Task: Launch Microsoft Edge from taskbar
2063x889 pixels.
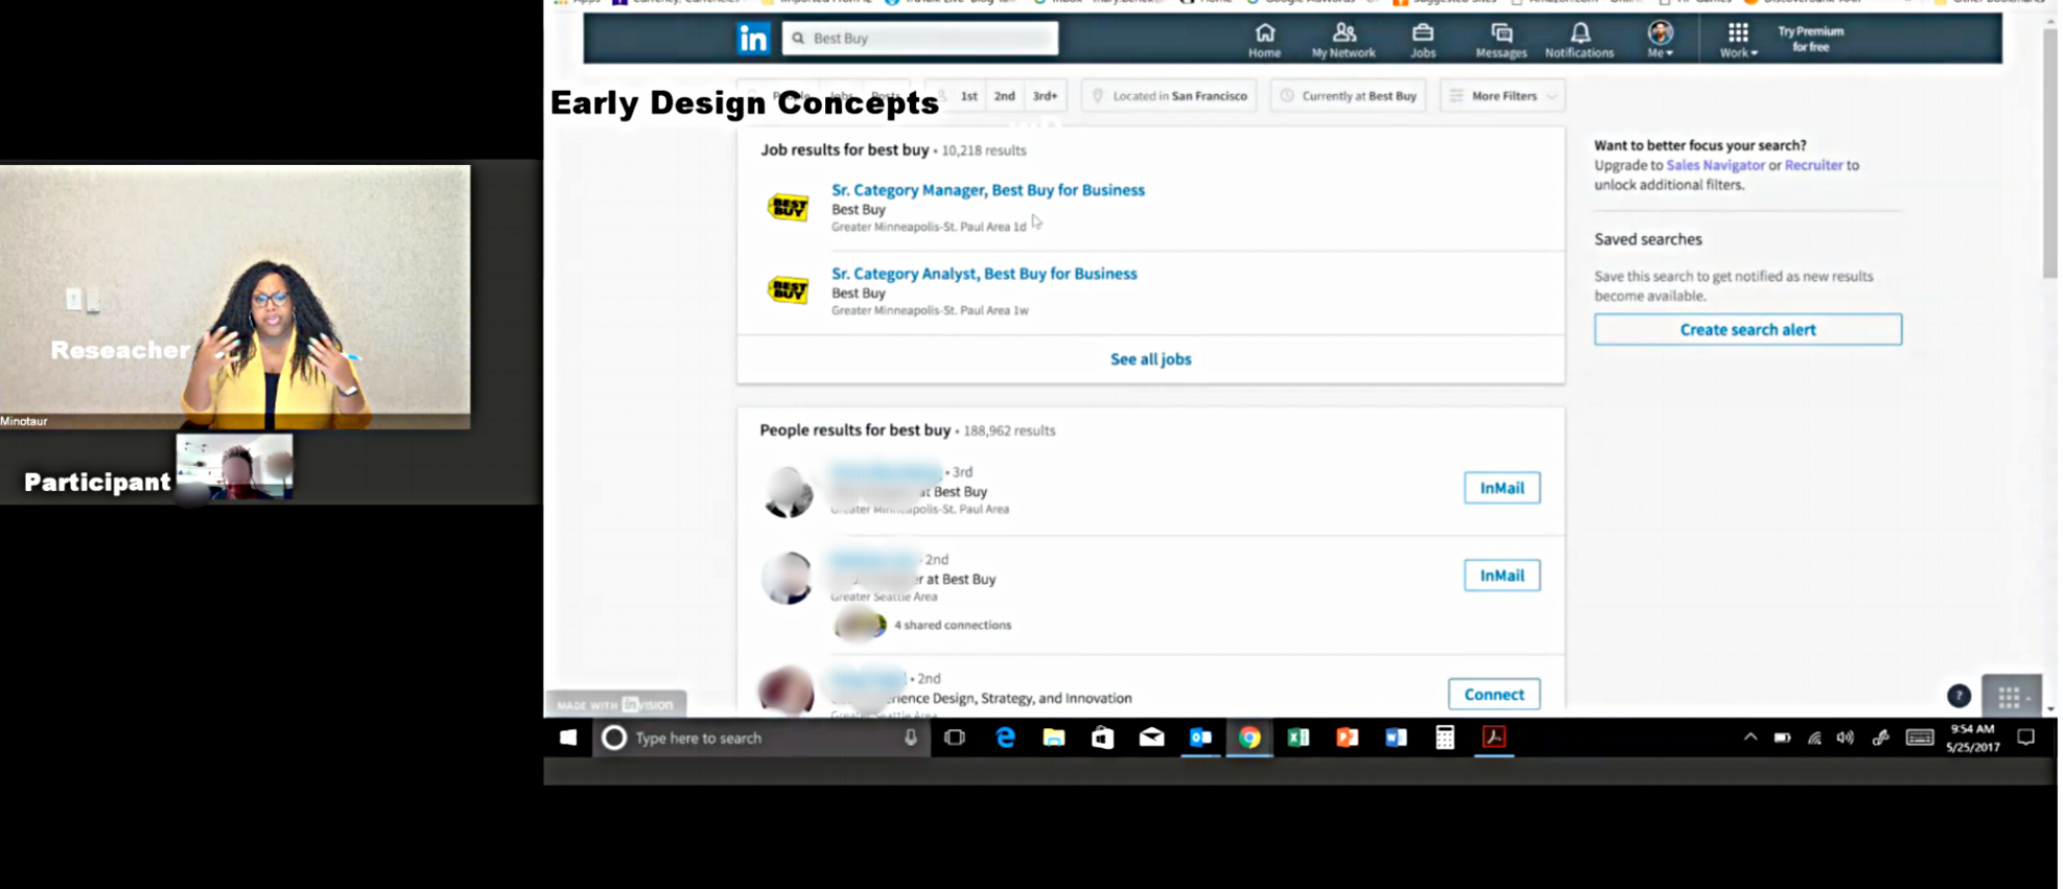Action: pyautogui.click(x=1005, y=738)
